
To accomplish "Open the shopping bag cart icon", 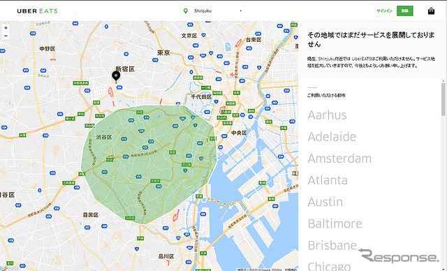I will pos(431,11).
